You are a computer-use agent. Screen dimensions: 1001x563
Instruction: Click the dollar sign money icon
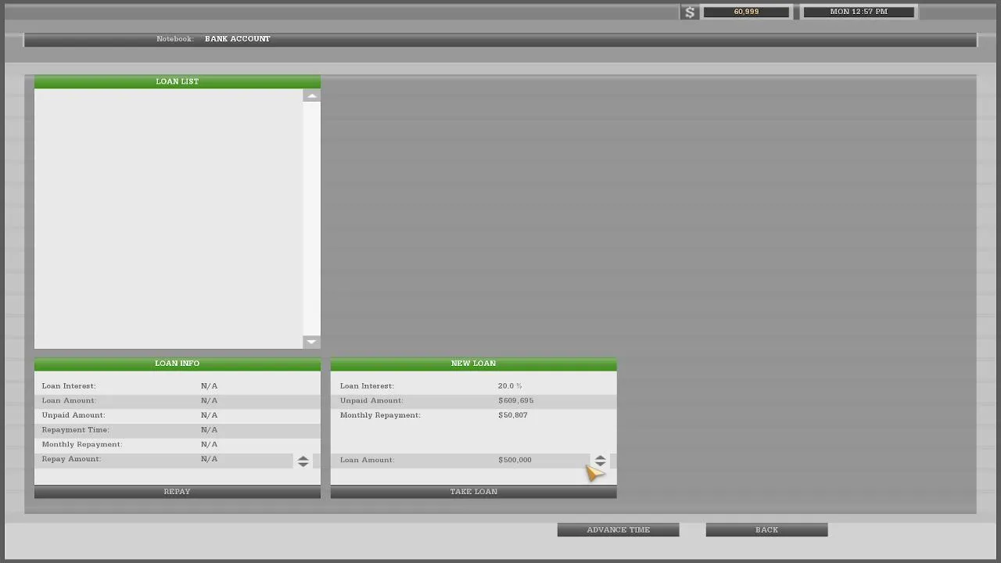click(689, 12)
